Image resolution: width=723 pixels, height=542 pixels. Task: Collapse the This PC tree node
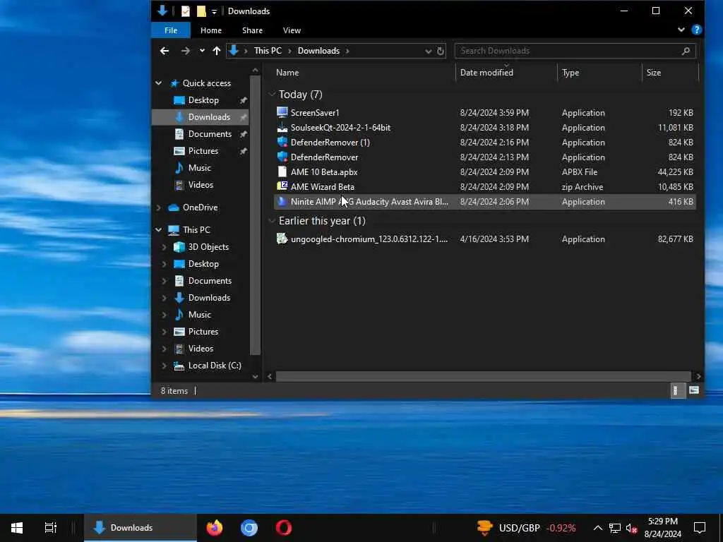pyautogui.click(x=159, y=229)
